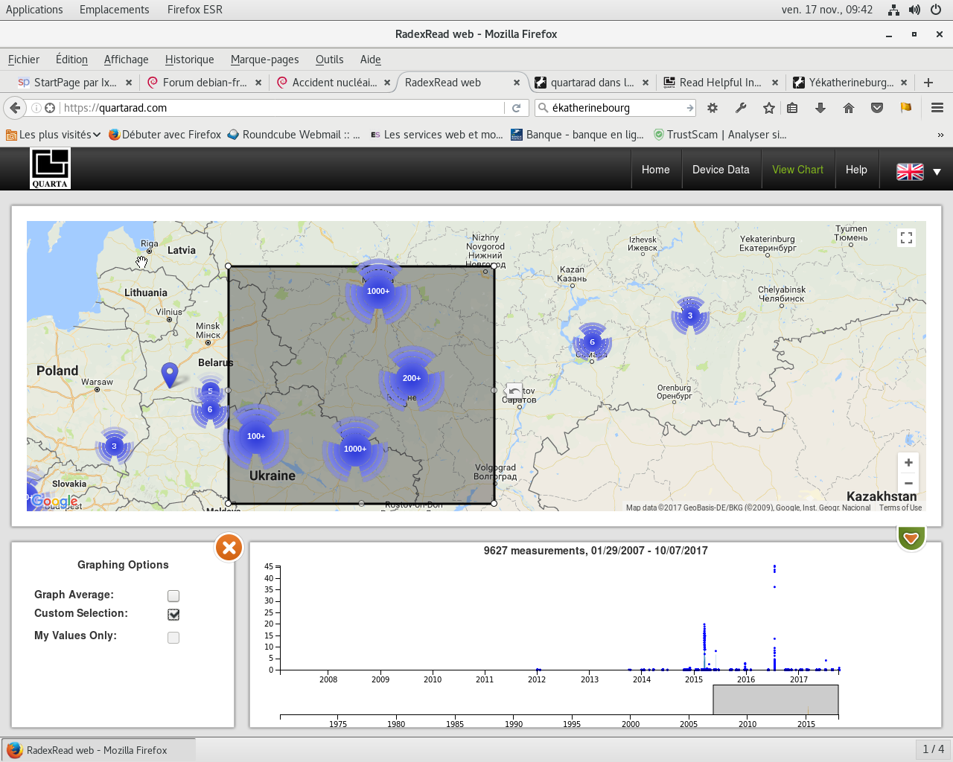Expand the Les plus visités bookmarks dropdown
Image resolution: width=953 pixels, height=762 pixels.
click(x=53, y=135)
